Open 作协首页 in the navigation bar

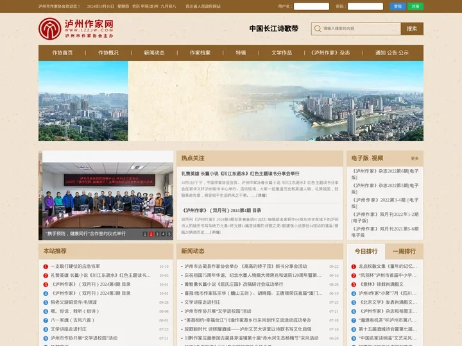[x=62, y=53]
